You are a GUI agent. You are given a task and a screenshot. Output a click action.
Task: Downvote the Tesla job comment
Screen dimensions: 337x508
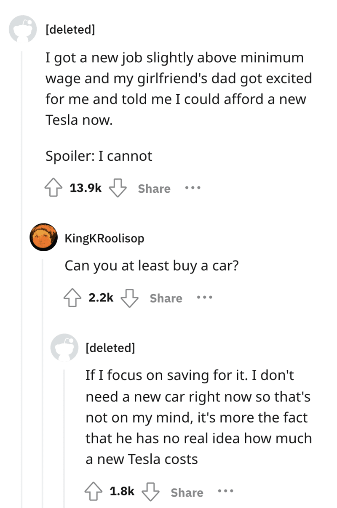click(x=118, y=189)
